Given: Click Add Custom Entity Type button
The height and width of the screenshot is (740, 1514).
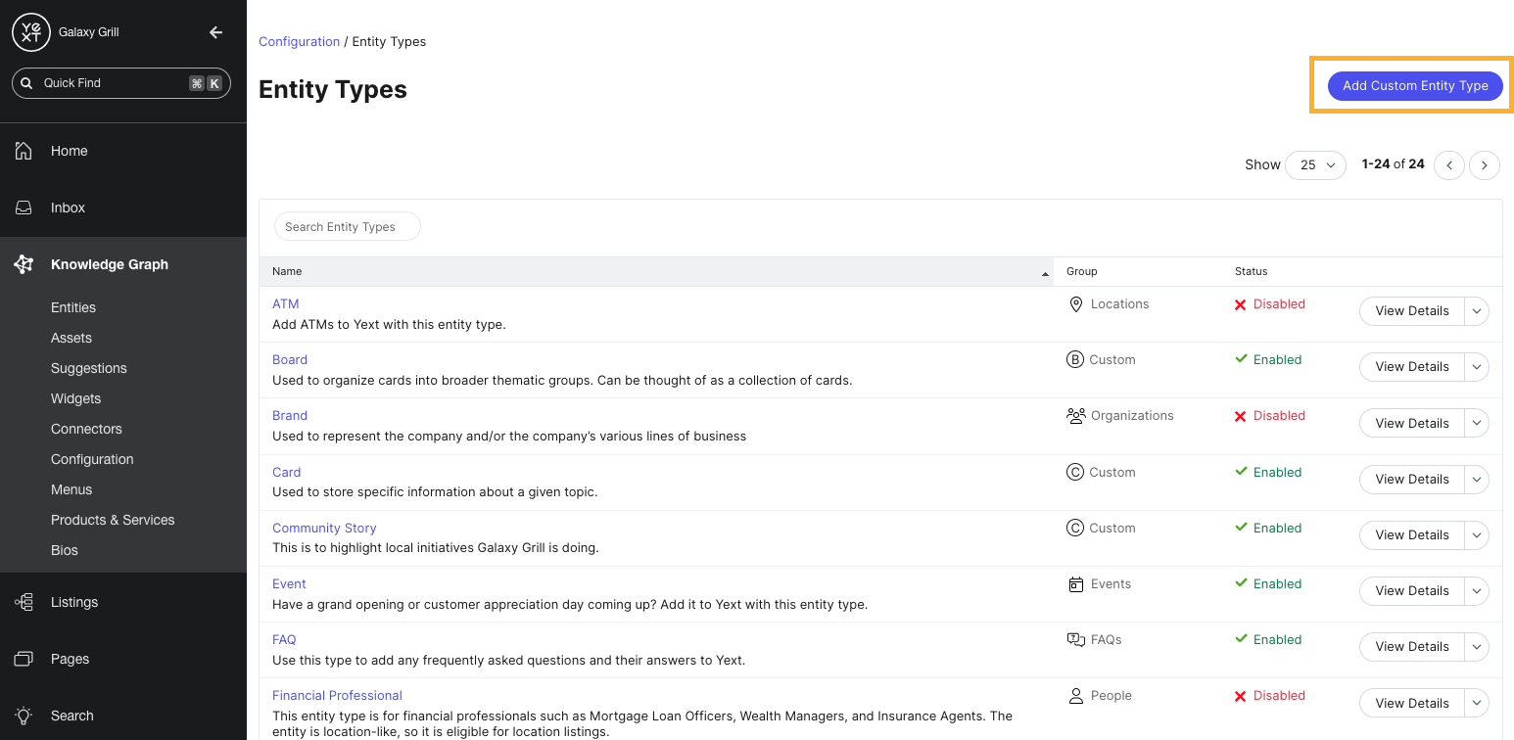Looking at the screenshot, I should (x=1414, y=85).
